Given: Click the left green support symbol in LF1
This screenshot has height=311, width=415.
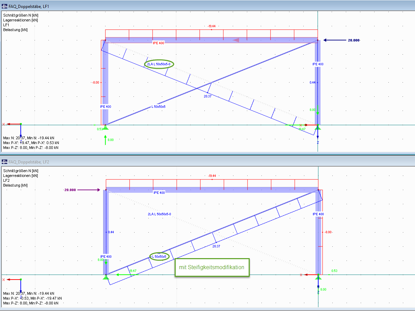Looking at the screenshot, I should (x=105, y=128).
